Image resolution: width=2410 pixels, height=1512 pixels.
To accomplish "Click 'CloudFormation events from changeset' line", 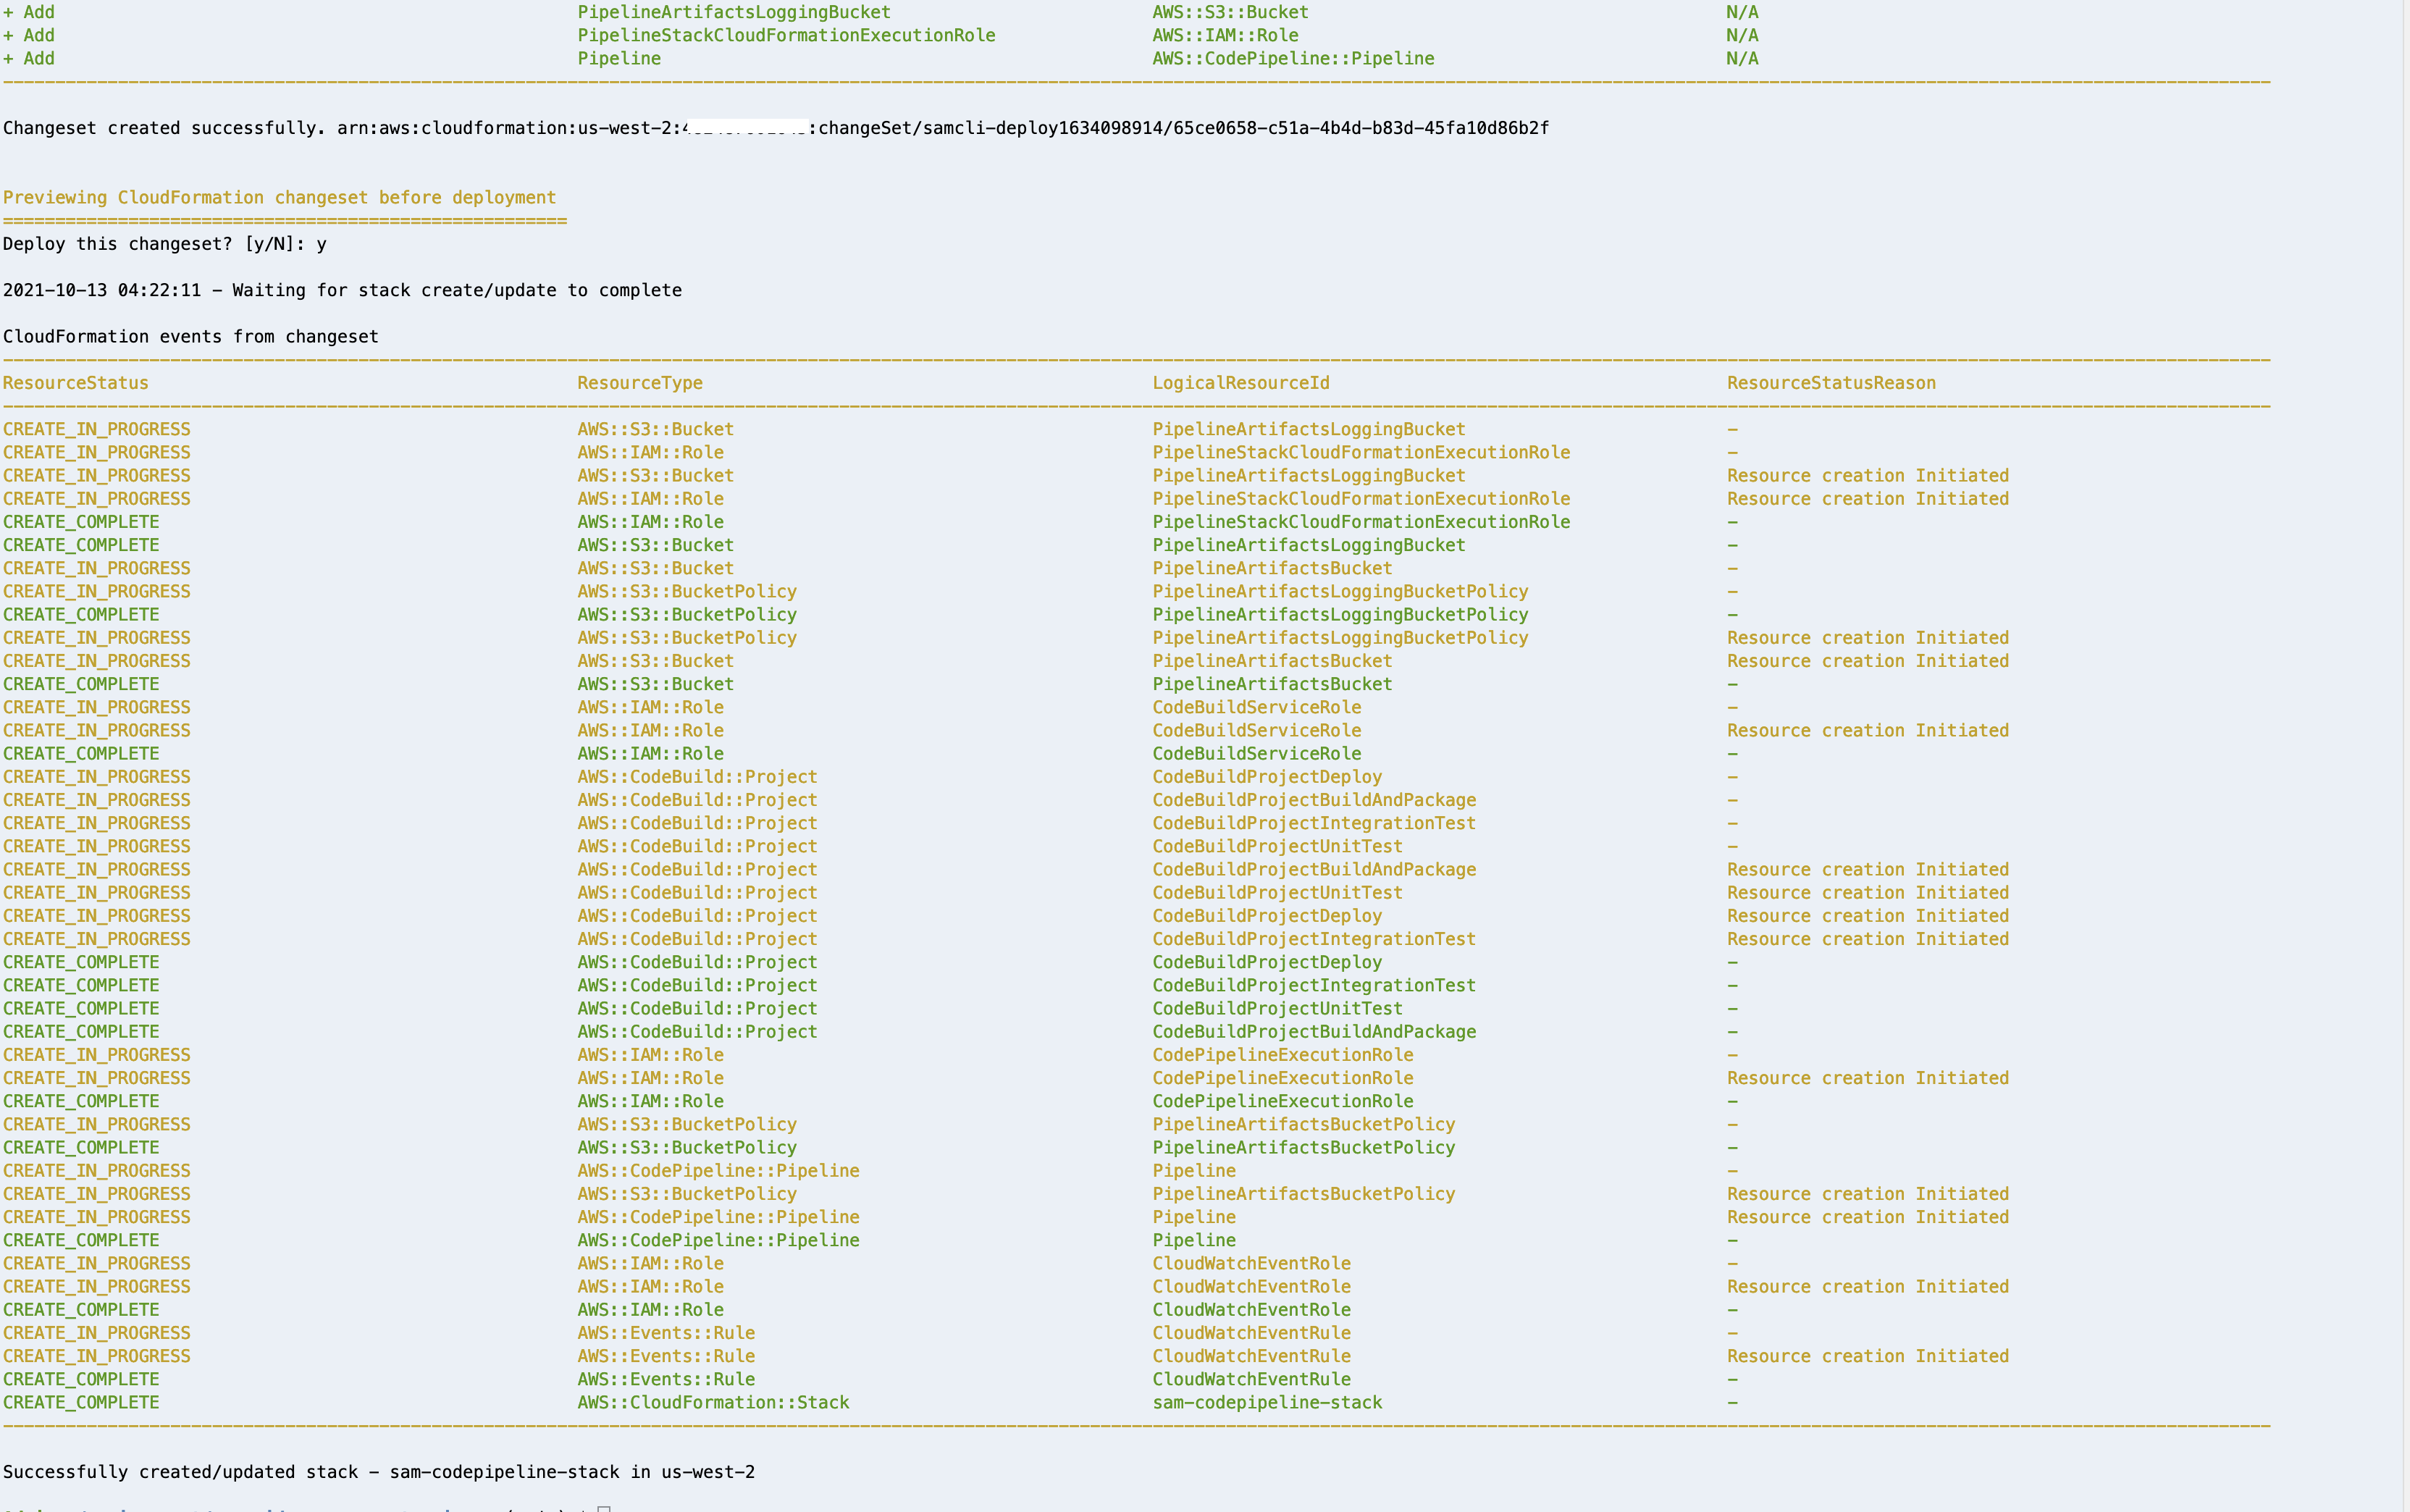I will pos(191,337).
